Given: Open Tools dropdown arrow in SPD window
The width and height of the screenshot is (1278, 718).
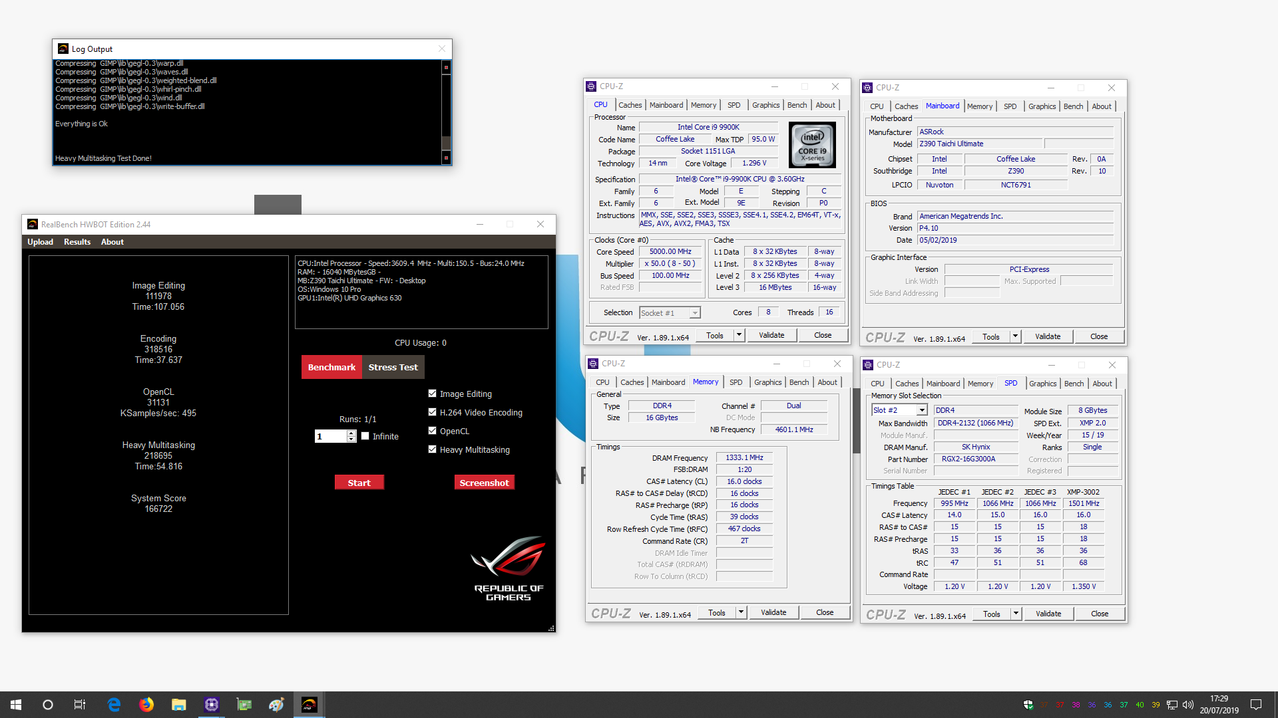Looking at the screenshot, I should tap(1016, 614).
